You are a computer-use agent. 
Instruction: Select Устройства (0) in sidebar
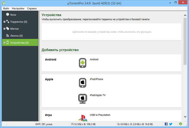coord(20,43)
